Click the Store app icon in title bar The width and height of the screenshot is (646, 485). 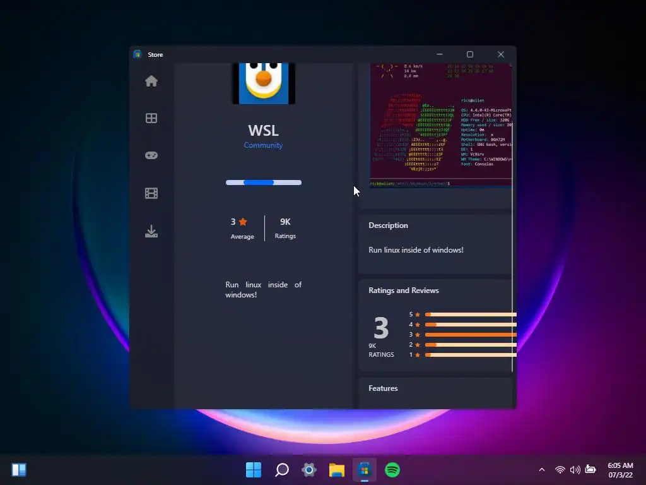(138, 54)
